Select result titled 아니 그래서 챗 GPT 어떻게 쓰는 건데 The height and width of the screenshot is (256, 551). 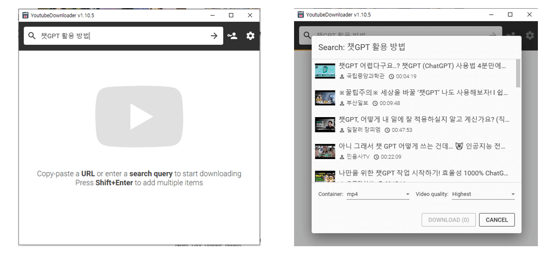[x=422, y=146]
